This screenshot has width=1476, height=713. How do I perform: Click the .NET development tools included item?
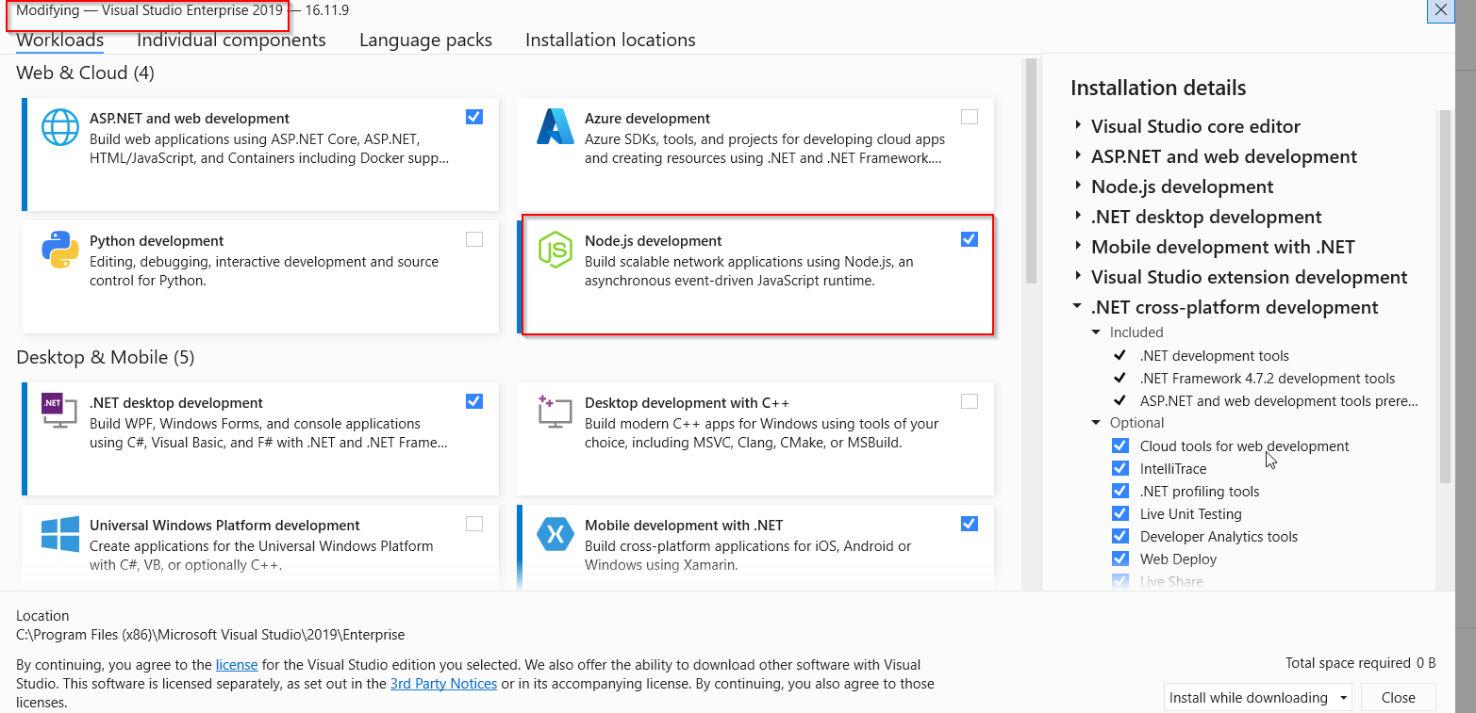pos(1214,356)
